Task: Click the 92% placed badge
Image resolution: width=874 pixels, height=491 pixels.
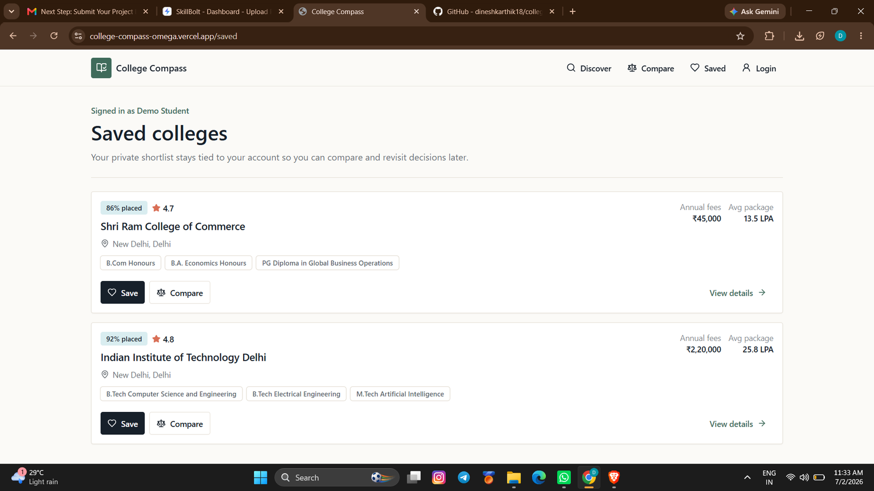Action: tap(124, 339)
